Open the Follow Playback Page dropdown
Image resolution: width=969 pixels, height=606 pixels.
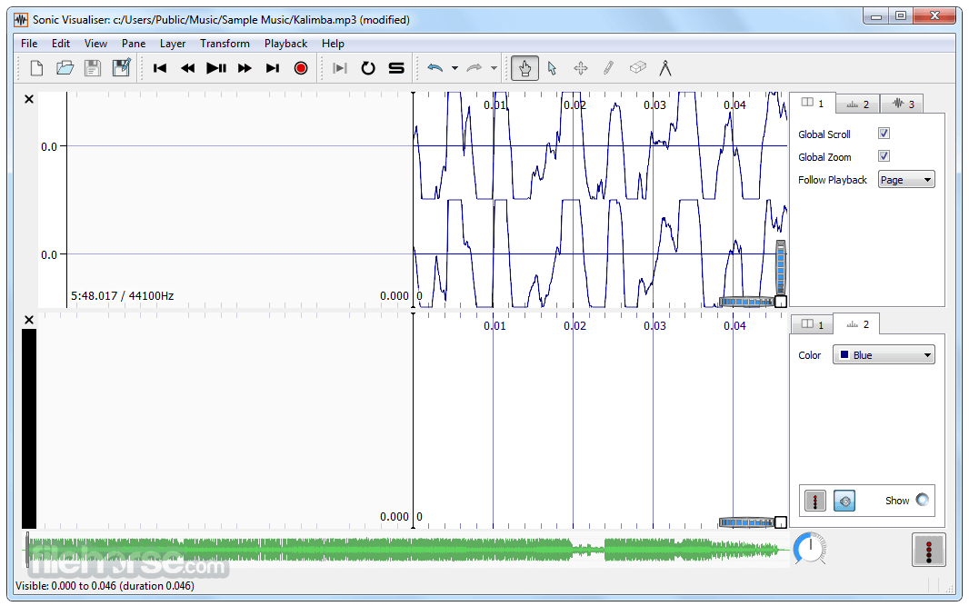906,180
